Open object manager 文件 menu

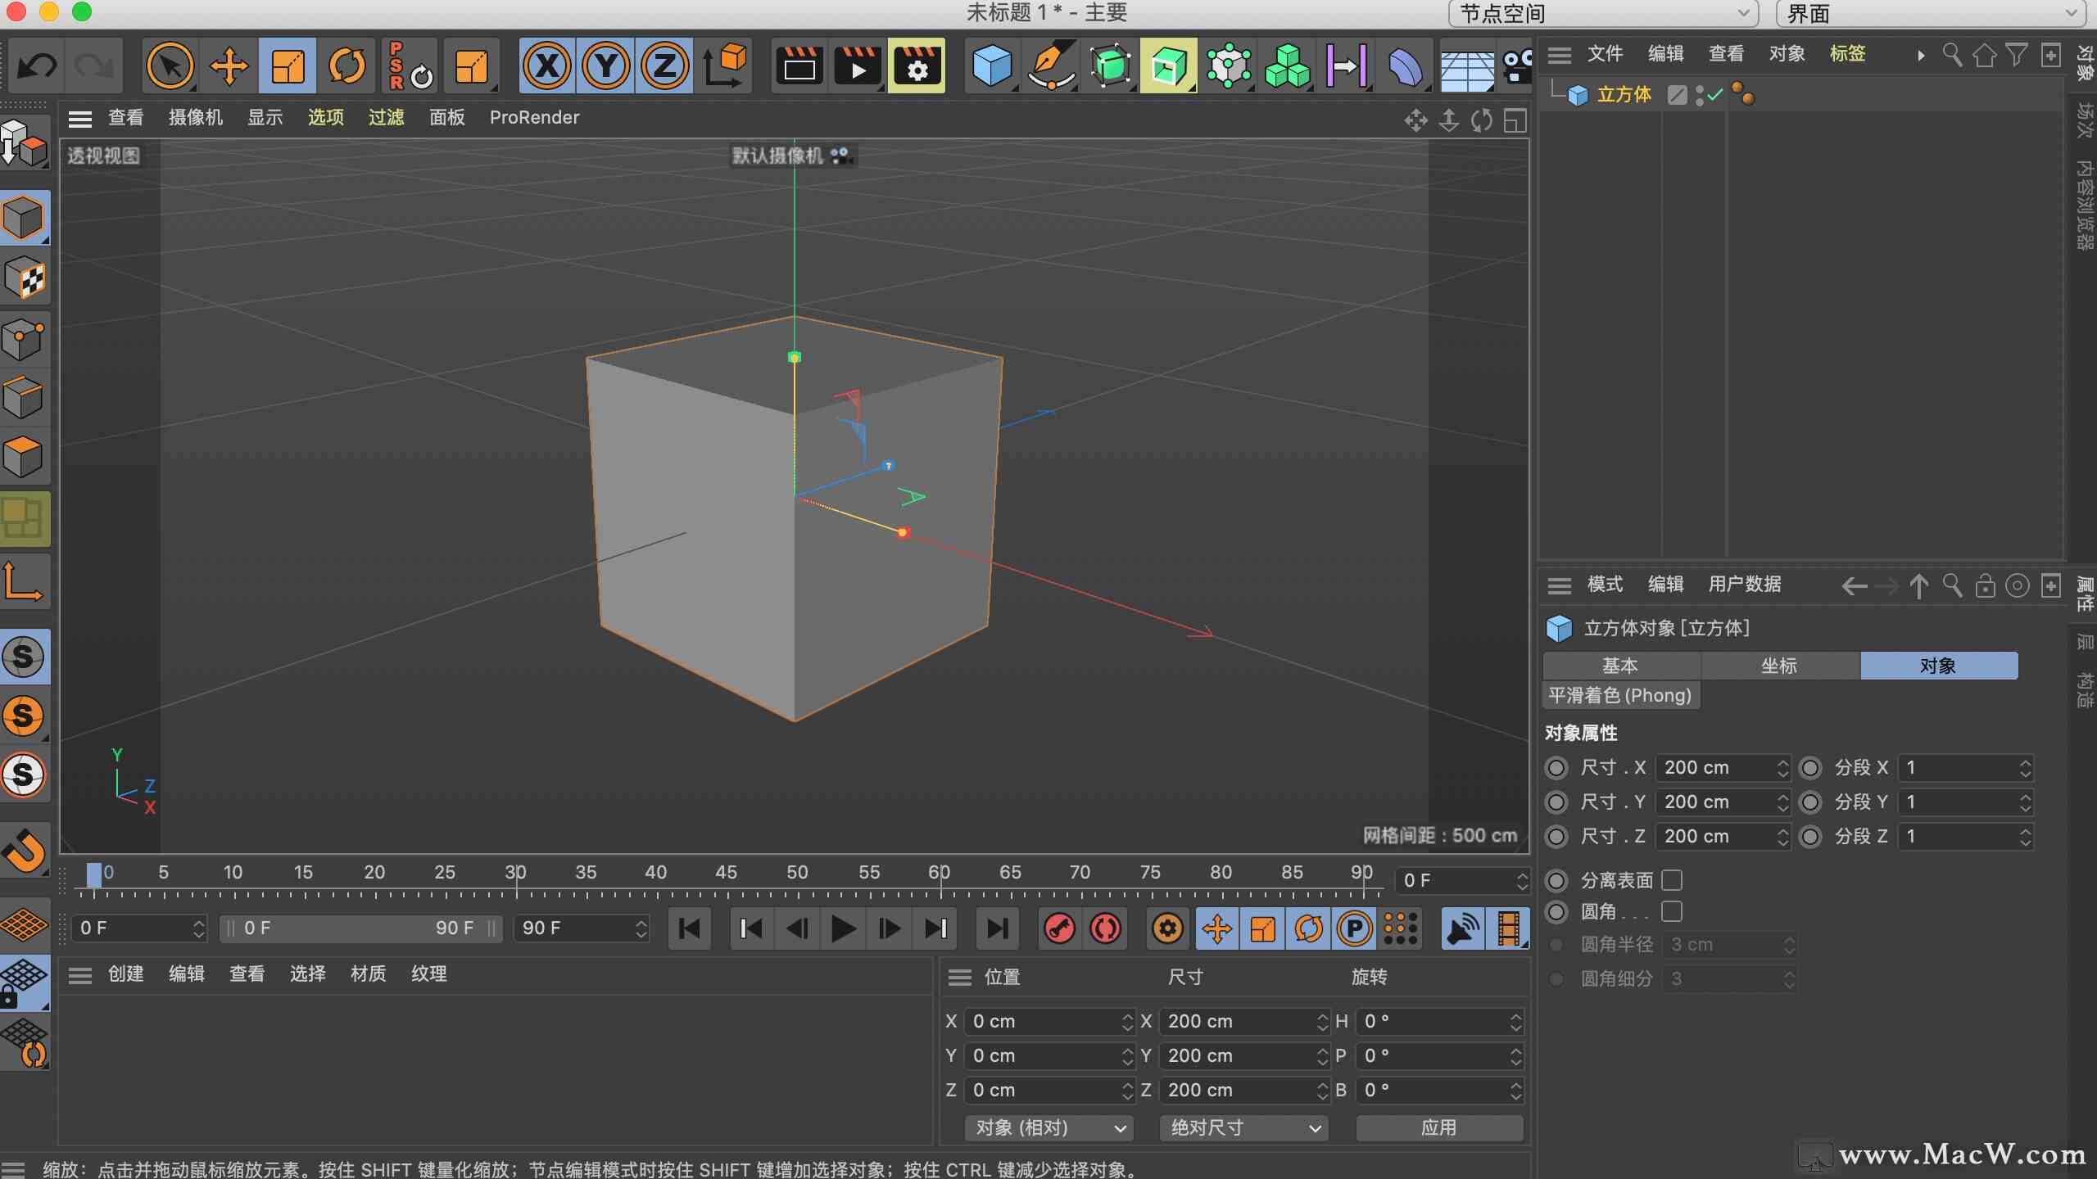click(x=1605, y=54)
